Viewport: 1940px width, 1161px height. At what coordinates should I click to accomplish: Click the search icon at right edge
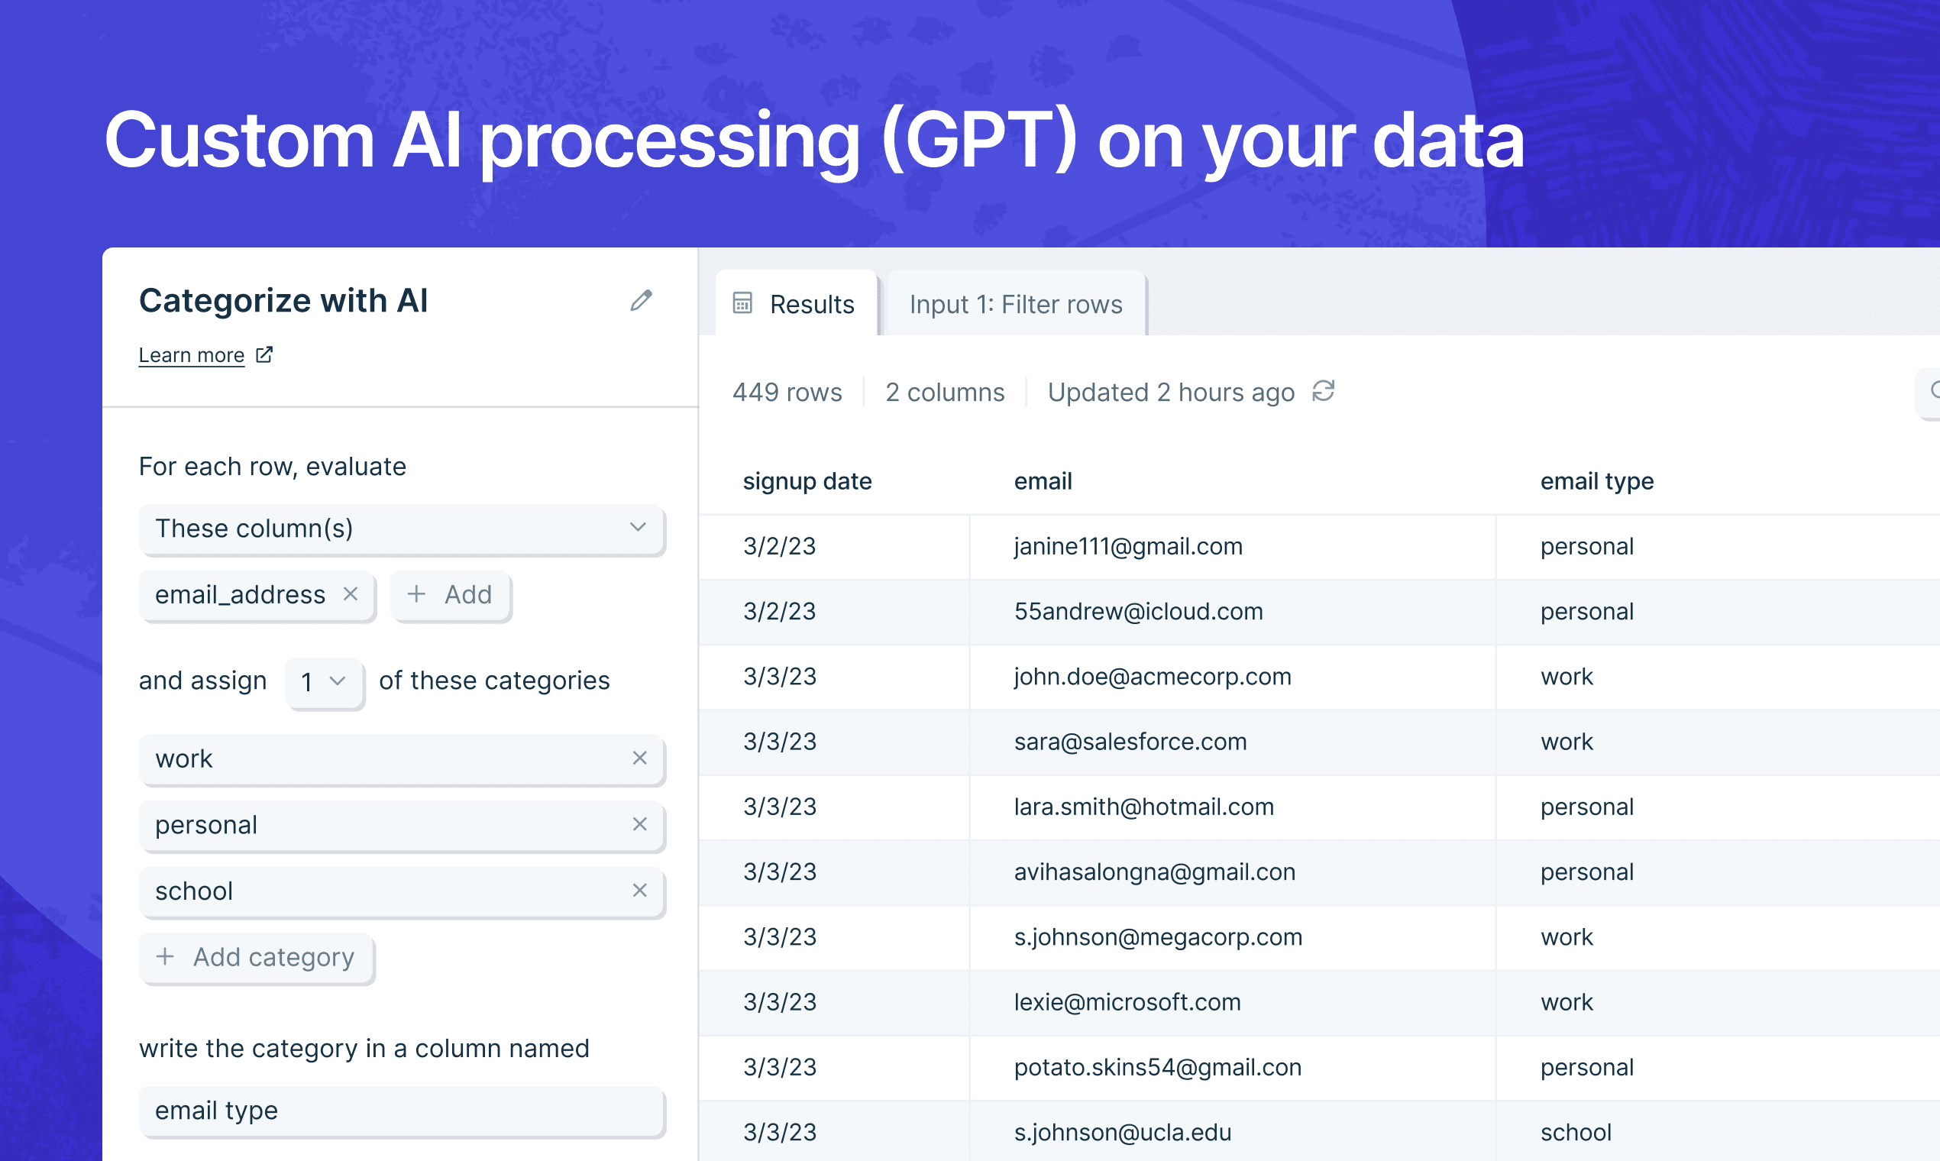point(1932,390)
